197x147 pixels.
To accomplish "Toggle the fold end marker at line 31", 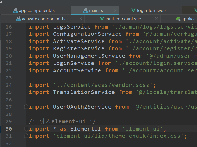I will tap(26, 136).
